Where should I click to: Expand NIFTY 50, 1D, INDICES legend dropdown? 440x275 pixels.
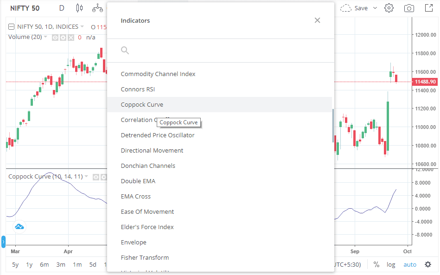[82, 26]
